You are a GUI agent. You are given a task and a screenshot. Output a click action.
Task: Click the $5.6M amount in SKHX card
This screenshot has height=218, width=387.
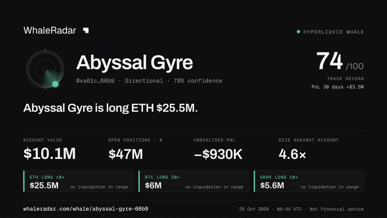(272, 185)
